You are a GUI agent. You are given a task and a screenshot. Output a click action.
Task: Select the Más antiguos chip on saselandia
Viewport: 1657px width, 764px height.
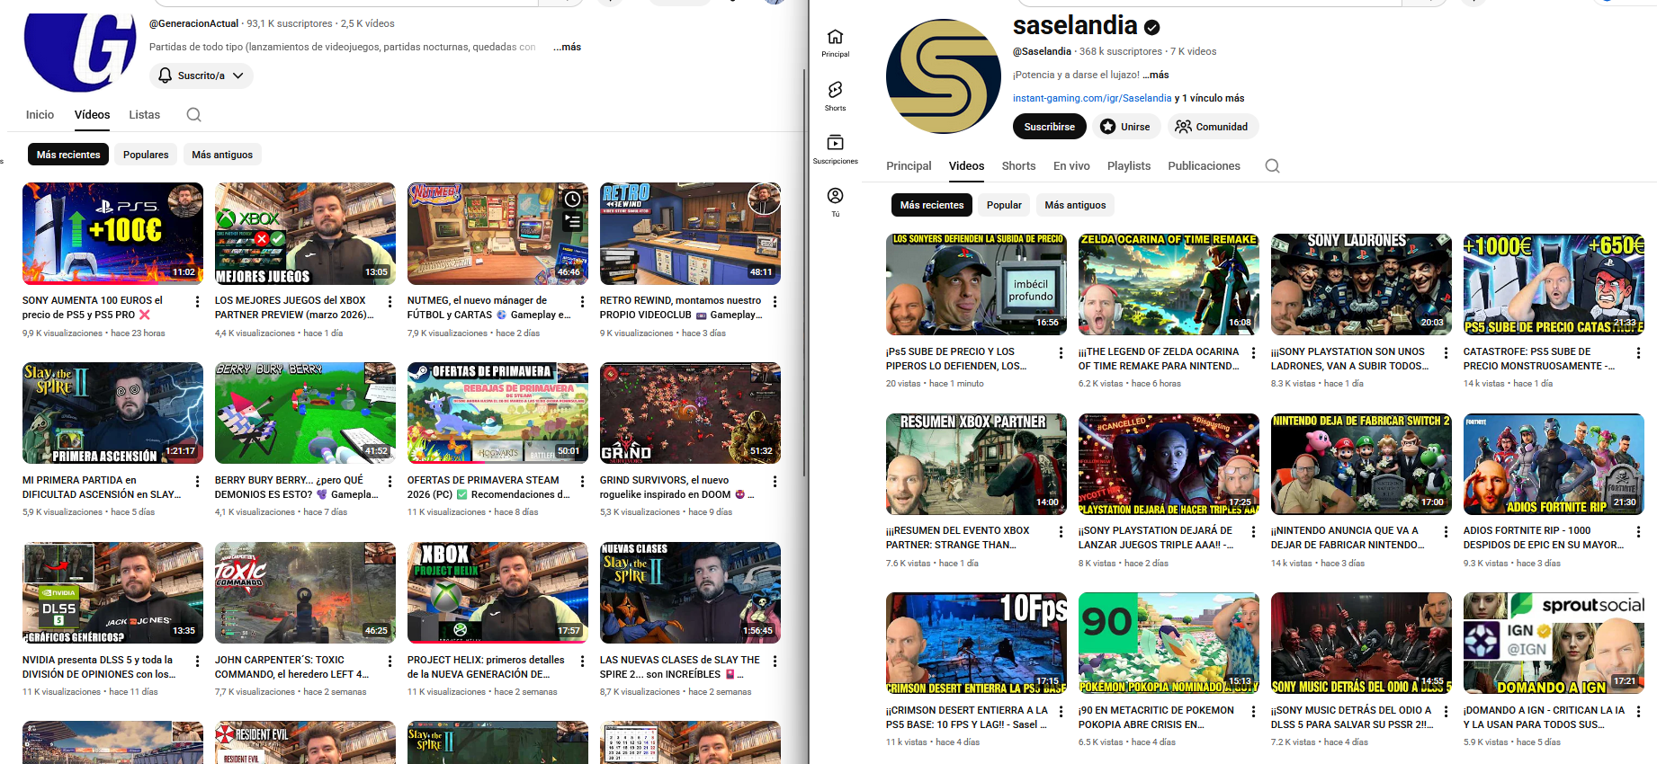pos(1075,205)
